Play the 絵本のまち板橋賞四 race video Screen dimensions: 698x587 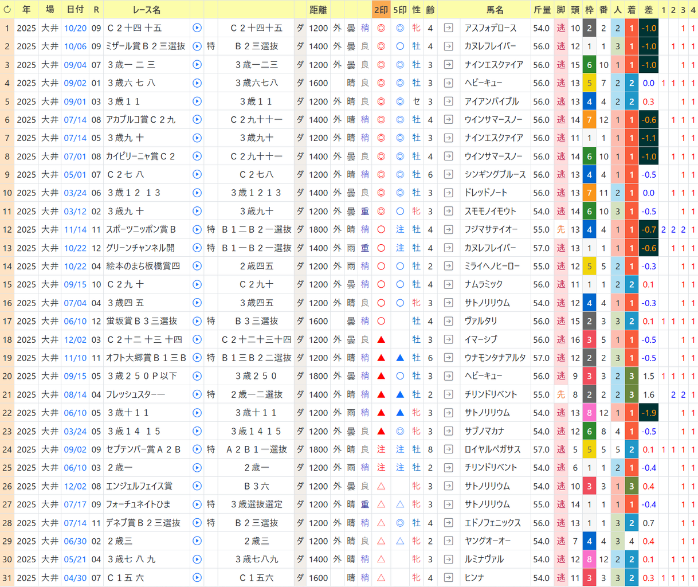tap(197, 266)
